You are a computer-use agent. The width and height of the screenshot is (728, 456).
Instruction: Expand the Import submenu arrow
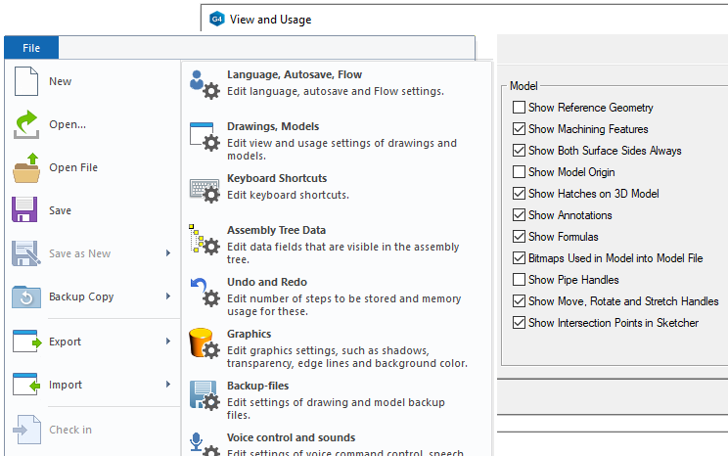[168, 385]
